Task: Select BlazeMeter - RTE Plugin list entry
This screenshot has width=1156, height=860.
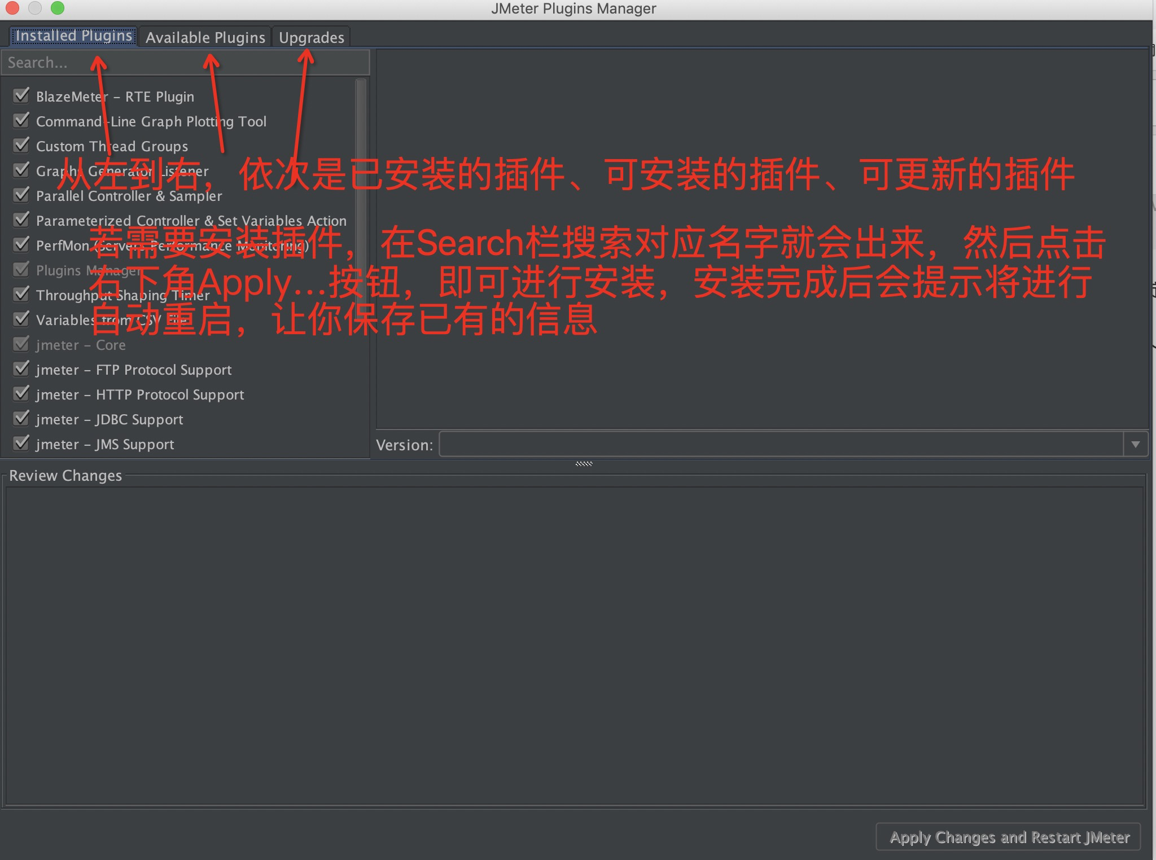Action: 115,96
